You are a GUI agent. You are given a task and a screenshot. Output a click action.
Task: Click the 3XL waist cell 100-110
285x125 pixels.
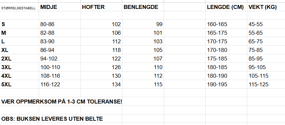(x=60, y=67)
